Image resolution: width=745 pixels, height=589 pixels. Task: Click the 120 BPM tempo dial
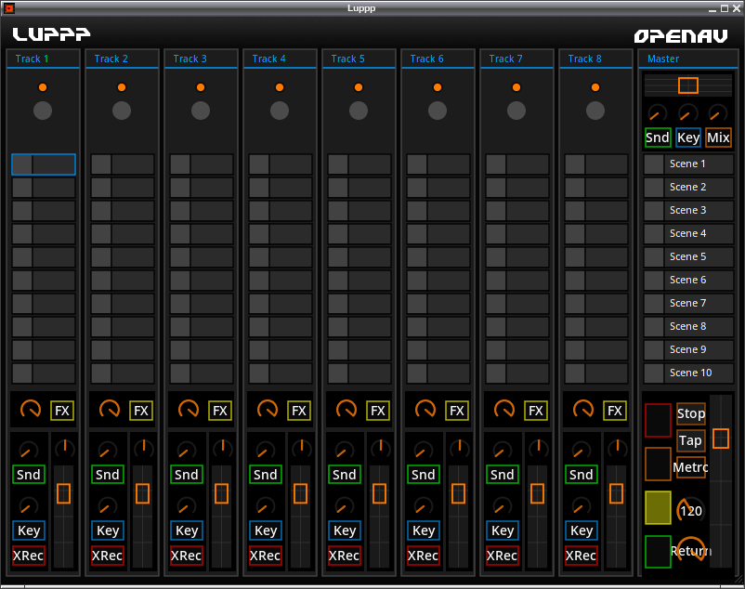point(690,510)
